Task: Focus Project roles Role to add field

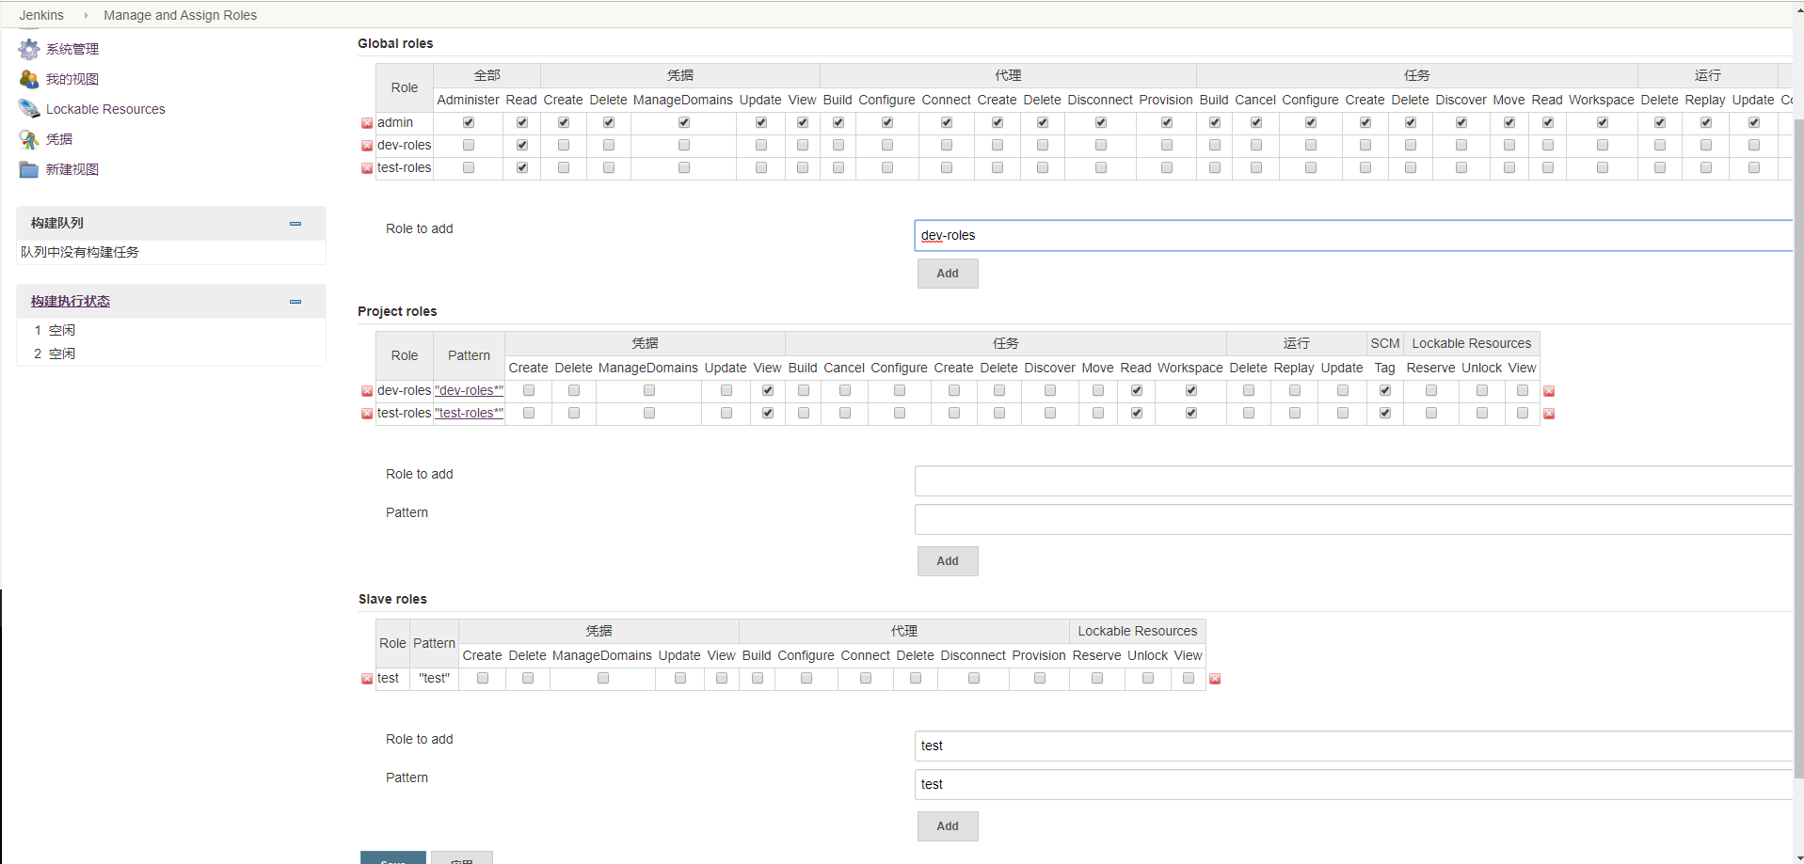Action: (1353, 480)
